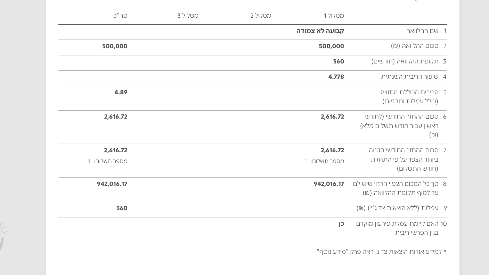Click the מסלול 2 column header
Viewport: 489px width, 275px height.
(x=261, y=16)
